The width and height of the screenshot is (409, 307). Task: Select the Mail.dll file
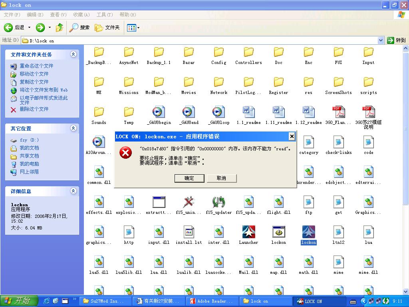[x=248, y=262]
